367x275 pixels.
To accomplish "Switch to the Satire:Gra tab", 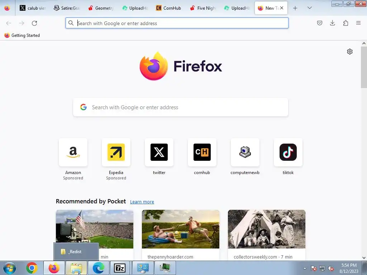I will (67, 8).
